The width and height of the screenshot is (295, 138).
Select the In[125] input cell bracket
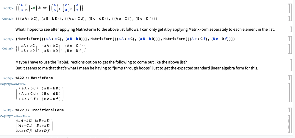pyautogui.click(x=289, y=39)
